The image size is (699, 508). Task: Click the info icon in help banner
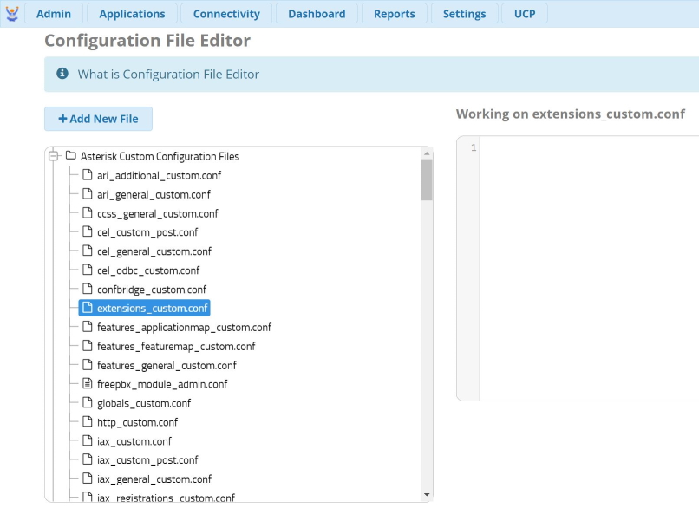pos(62,75)
